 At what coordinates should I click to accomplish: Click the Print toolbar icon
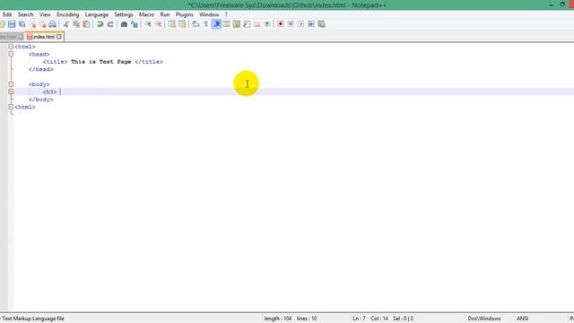[x=53, y=24]
